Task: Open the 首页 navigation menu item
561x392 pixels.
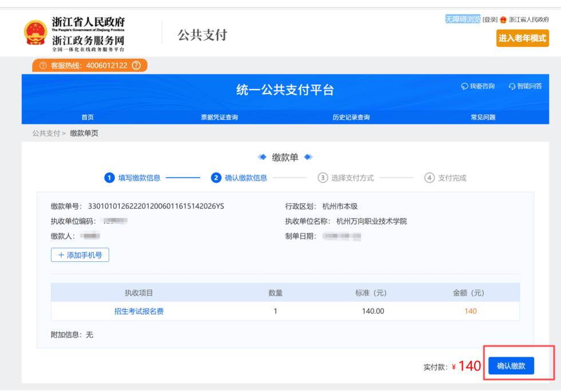Action: tap(87, 117)
